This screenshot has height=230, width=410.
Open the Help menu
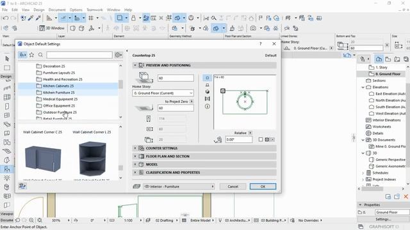pyautogui.click(x=128, y=10)
